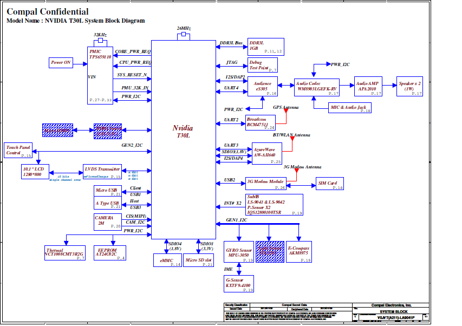Select the eMMC block
462x326 pixels.
click(167, 260)
